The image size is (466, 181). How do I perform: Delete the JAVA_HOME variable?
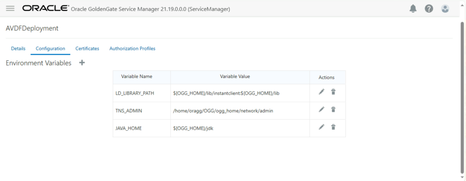pyautogui.click(x=334, y=127)
